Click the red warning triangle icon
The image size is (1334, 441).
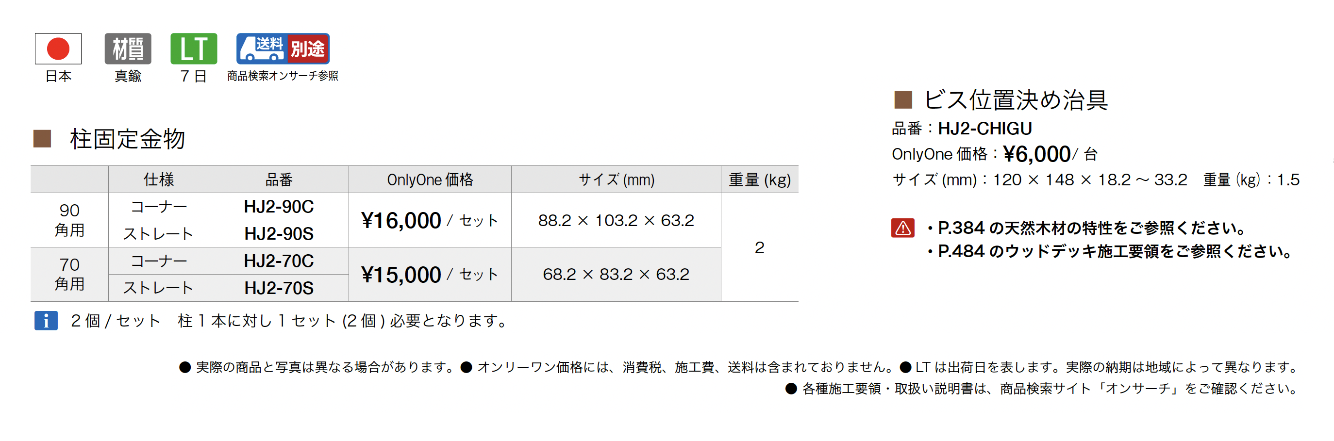(x=902, y=228)
